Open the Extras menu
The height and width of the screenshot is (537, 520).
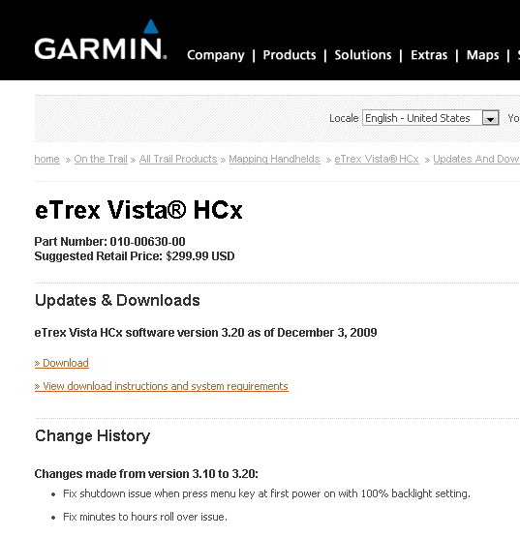pyautogui.click(x=429, y=55)
